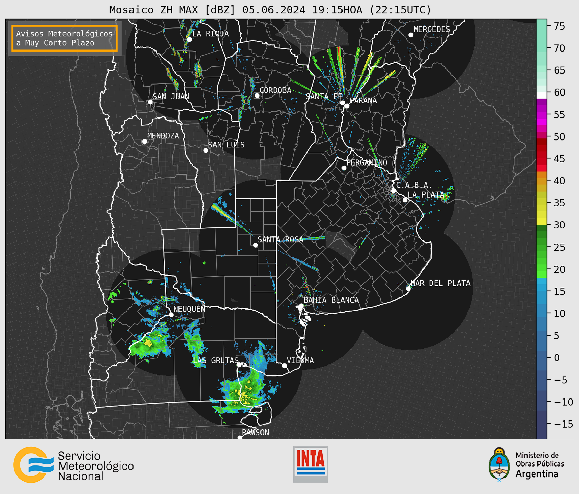Screen dimensions: 579x494
Task: Click the Mercedes city marker
Action: (x=410, y=35)
